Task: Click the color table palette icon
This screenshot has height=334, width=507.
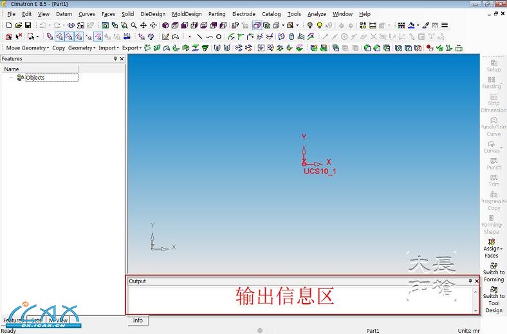Action: (x=401, y=25)
